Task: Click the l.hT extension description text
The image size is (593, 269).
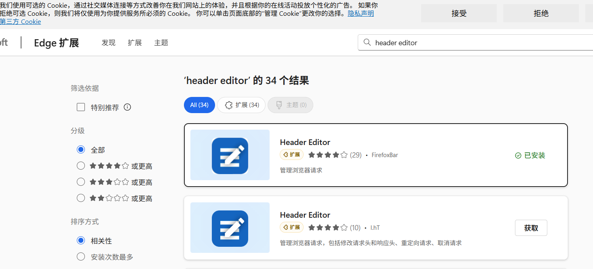Action: [x=371, y=243]
